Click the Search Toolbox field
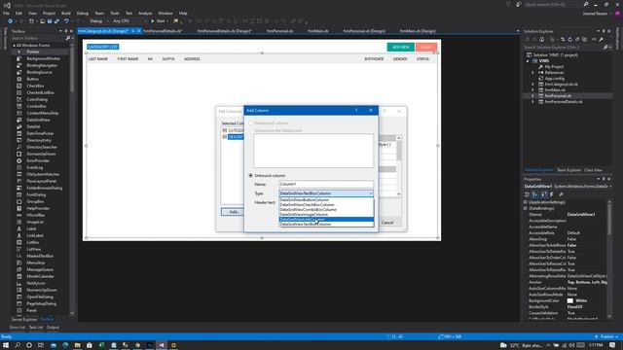Viewport: 623px width, 350px height. point(38,38)
